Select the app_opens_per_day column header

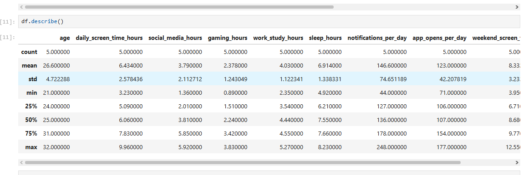[x=439, y=38]
